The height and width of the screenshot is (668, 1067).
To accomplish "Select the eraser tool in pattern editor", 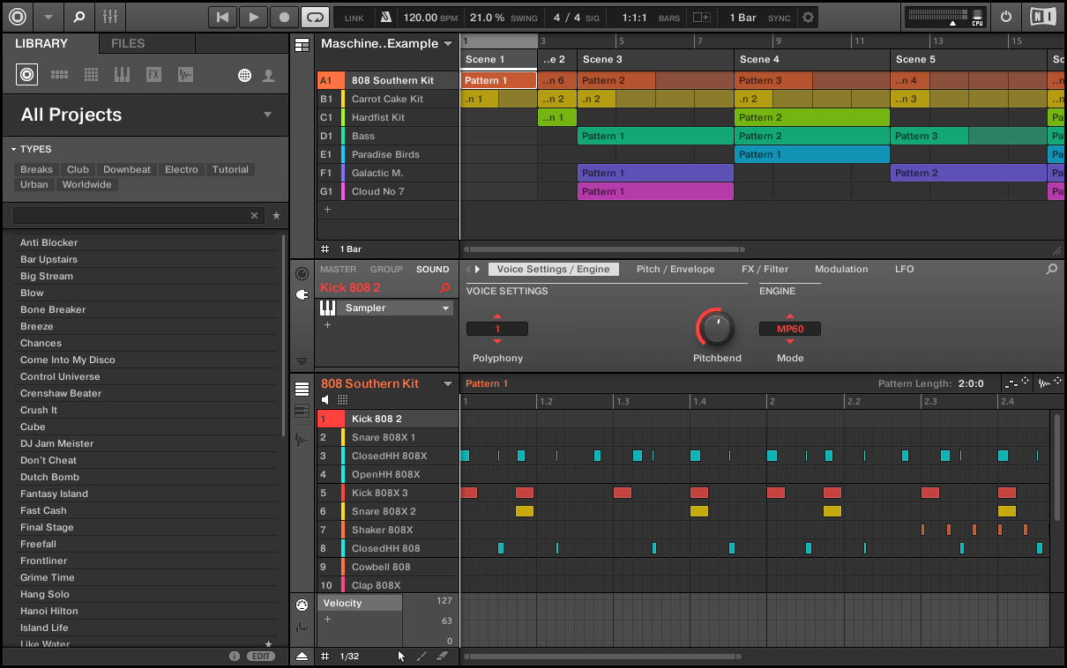I will 443,656.
